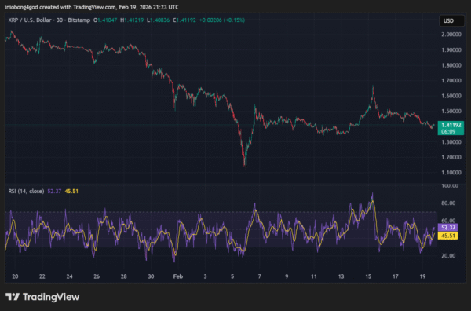Click the 1.20000 price axis label

tap(451, 157)
